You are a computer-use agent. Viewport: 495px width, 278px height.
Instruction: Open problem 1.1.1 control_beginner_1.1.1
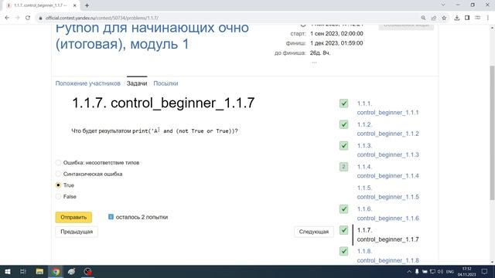(387, 108)
